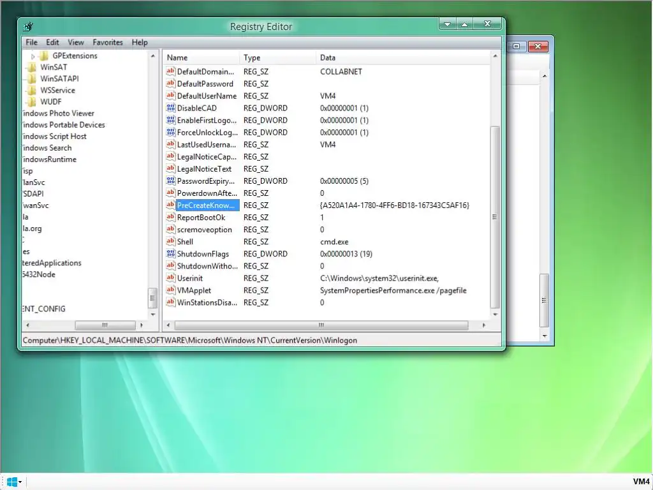Screen dimensions: 653x490
Task: Open the Help menu
Action: [x=140, y=42]
